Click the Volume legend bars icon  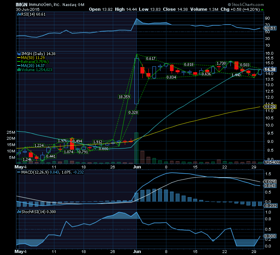pos(19,70)
